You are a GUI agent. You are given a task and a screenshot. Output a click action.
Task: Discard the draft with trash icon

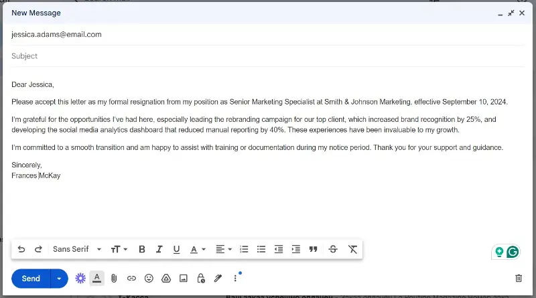pyautogui.click(x=519, y=278)
